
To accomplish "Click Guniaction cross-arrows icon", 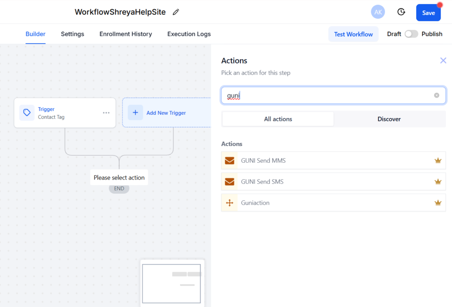I will [230, 203].
